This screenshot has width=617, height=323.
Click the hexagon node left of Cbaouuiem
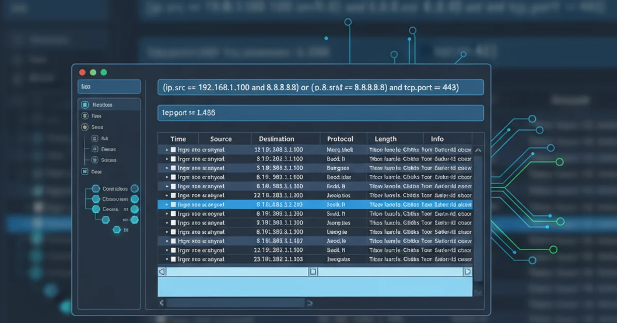(95, 199)
